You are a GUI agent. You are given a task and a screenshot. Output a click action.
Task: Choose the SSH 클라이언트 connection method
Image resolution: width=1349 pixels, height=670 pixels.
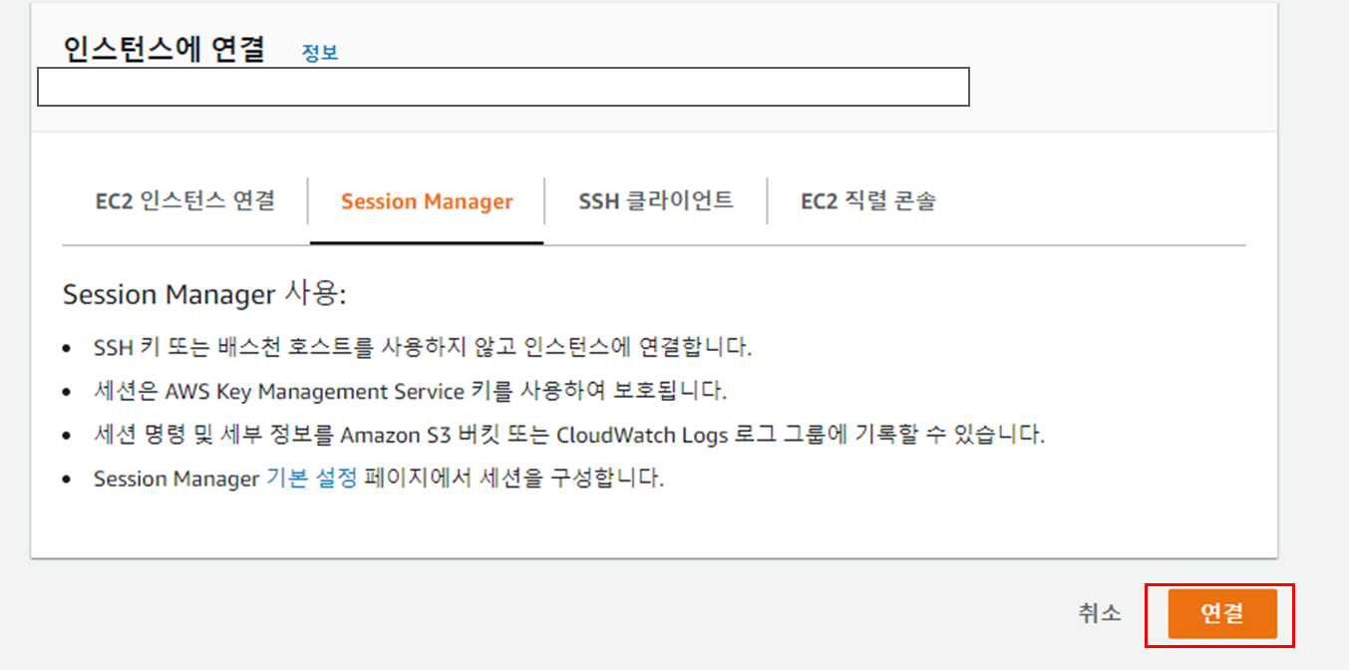point(656,199)
